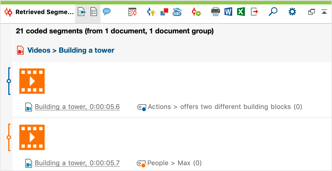
Task: Switch to classic view with segment origin
Action: click(81, 12)
